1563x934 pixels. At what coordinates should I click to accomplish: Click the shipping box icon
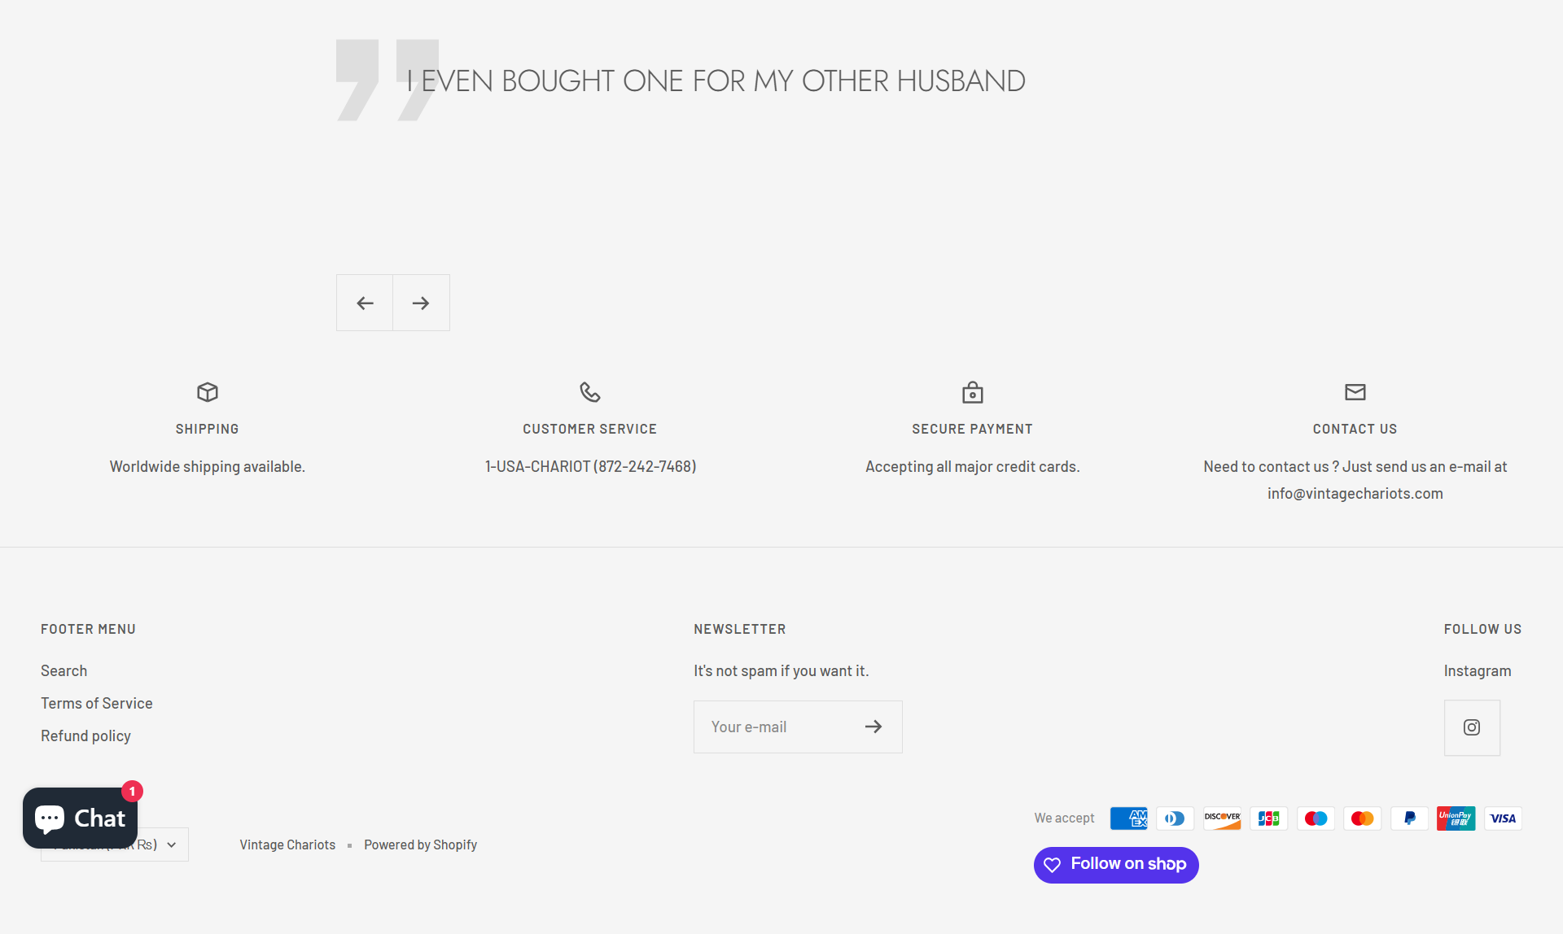(208, 392)
